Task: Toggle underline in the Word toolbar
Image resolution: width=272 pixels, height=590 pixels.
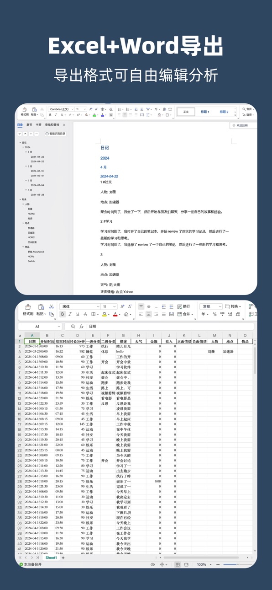Action: click(x=62, y=115)
